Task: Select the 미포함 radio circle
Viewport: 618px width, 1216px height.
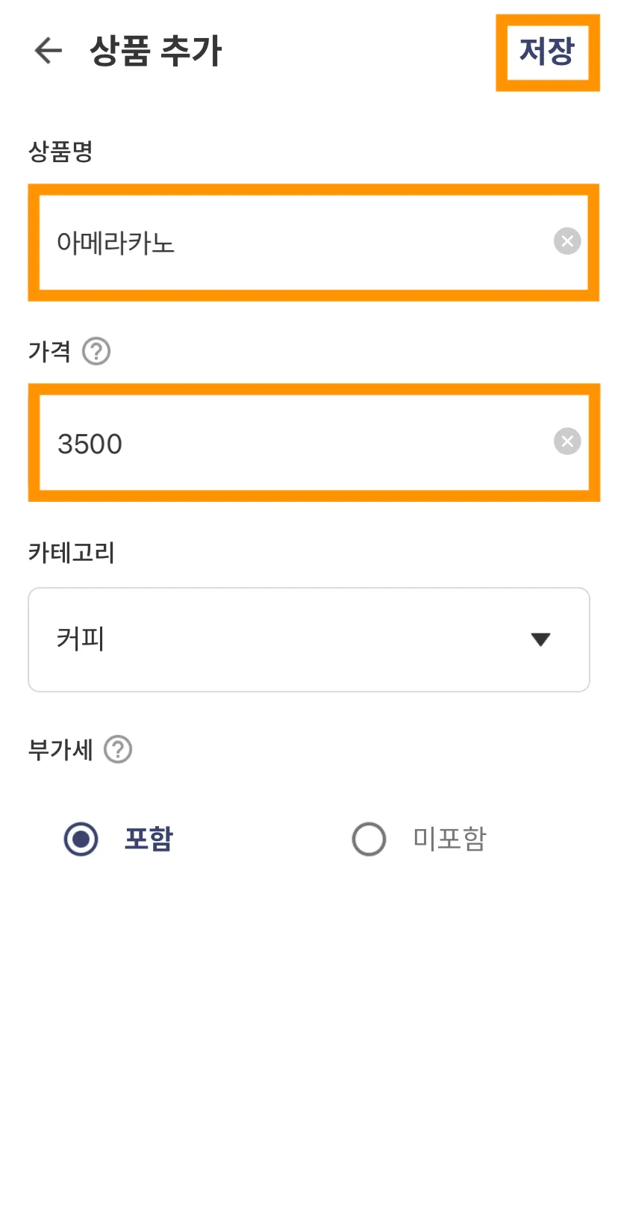Action: click(369, 839)
